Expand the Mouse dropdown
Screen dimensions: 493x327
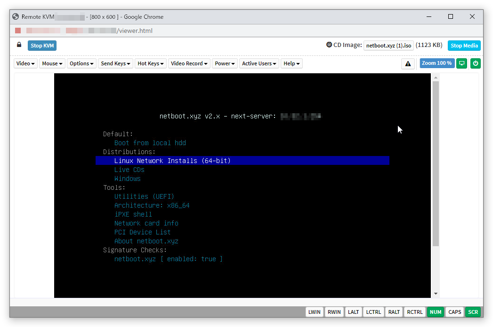click(52, 63)
